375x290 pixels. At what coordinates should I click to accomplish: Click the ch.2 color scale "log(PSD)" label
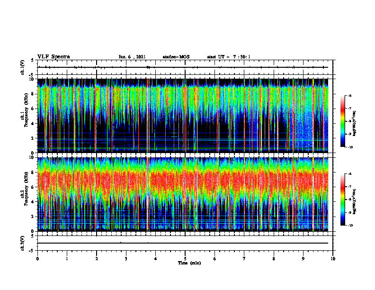pyautogui.click(x=355, y=201)
